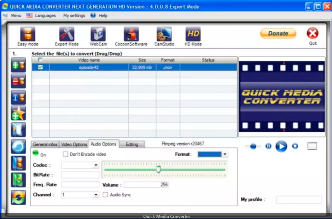Open the WebCam tool
This screenshot has height=219, width=332.
(98, 35)
